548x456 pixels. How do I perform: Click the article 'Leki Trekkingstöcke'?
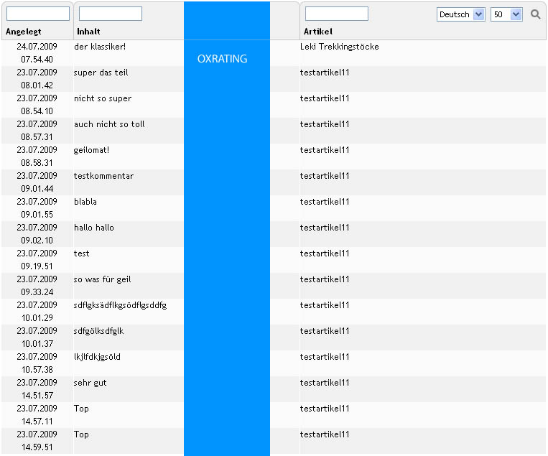coord(339,47)
